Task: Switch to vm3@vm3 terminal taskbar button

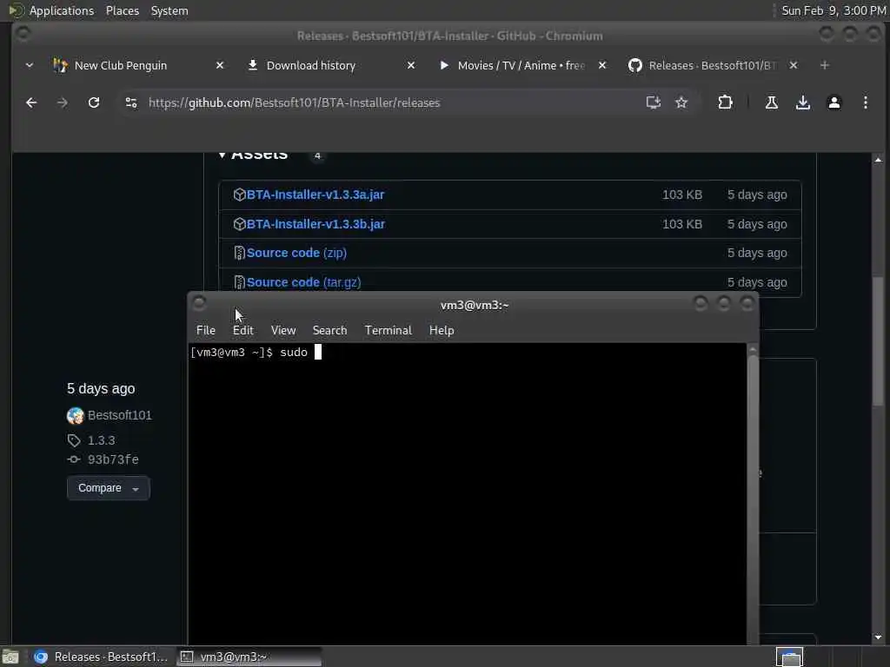Action: pos(249,657)
